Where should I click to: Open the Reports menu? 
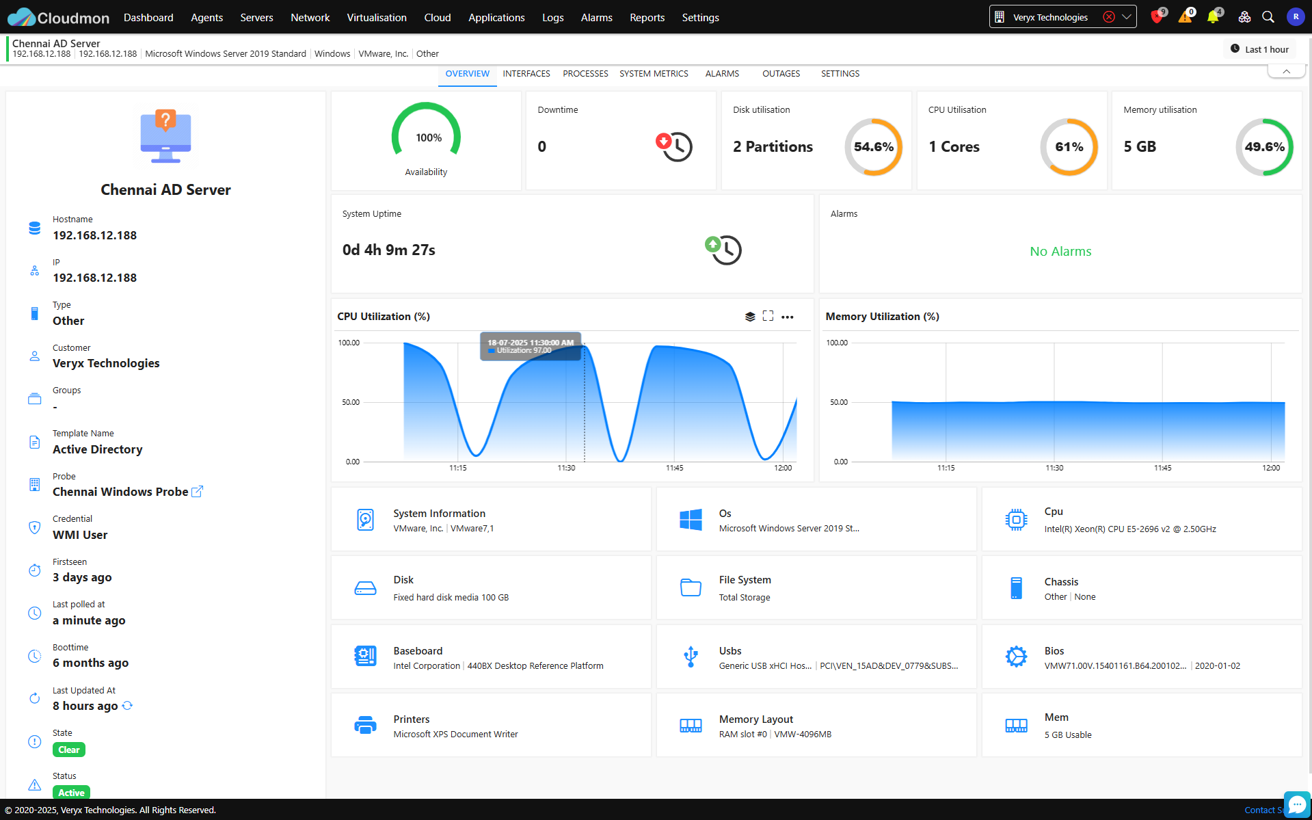tap(647, 17)
